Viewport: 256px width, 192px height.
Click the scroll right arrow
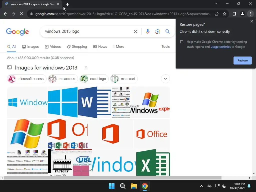(250, 178)
